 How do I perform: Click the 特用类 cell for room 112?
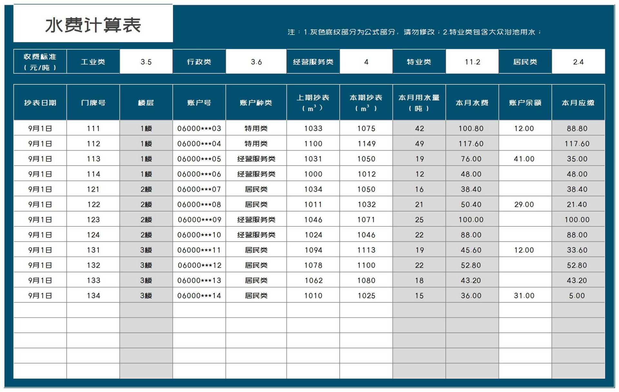pyautogui.click(x=256, y=143)
